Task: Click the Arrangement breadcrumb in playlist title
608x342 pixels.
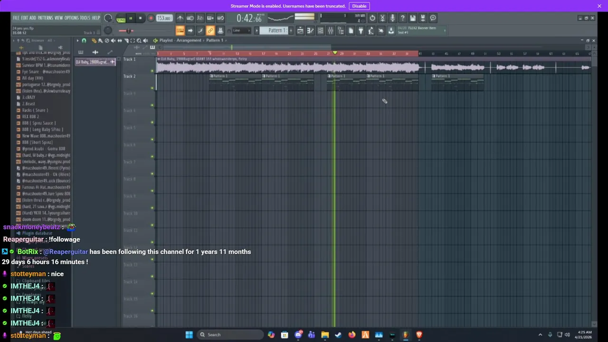Action: [189, 40]
